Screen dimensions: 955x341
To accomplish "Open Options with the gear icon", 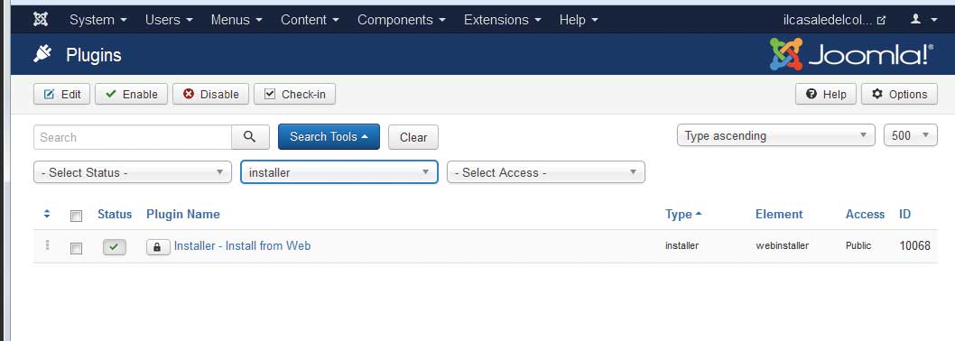I will click(899, 95).
